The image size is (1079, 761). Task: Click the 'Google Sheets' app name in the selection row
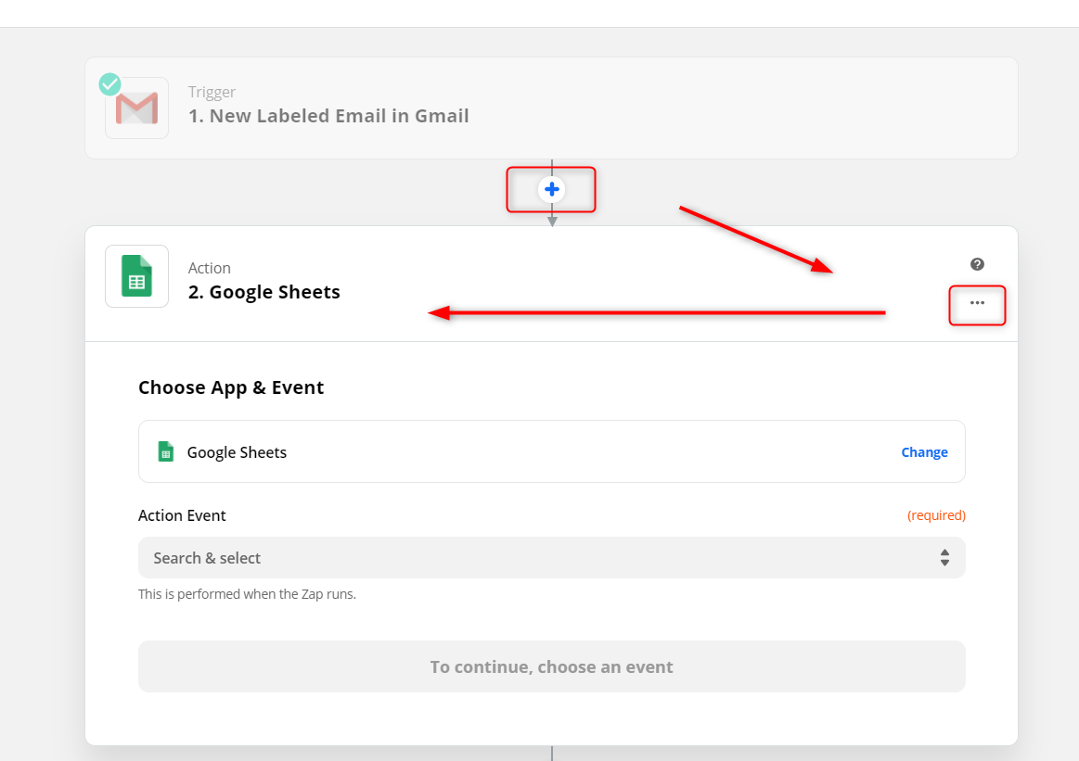[237, 452]
